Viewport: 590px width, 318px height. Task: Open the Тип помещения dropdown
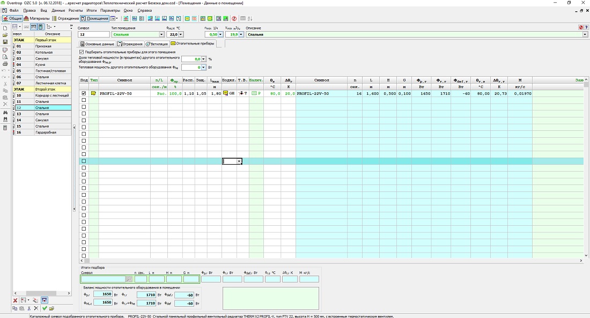click(x=161, y=34)
